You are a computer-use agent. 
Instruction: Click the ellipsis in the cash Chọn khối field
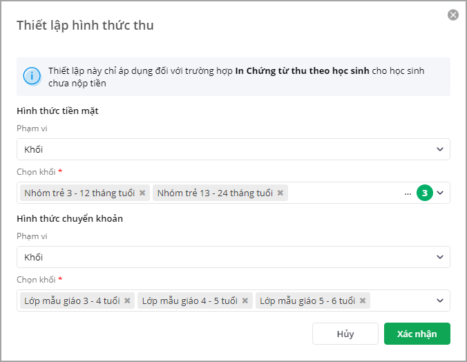click(x=408, y=193)
